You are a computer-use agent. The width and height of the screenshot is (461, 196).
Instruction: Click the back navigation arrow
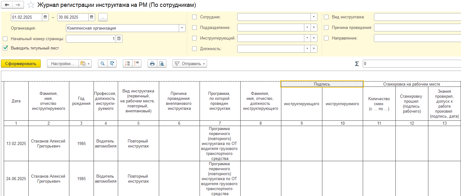tap(7, 5)
